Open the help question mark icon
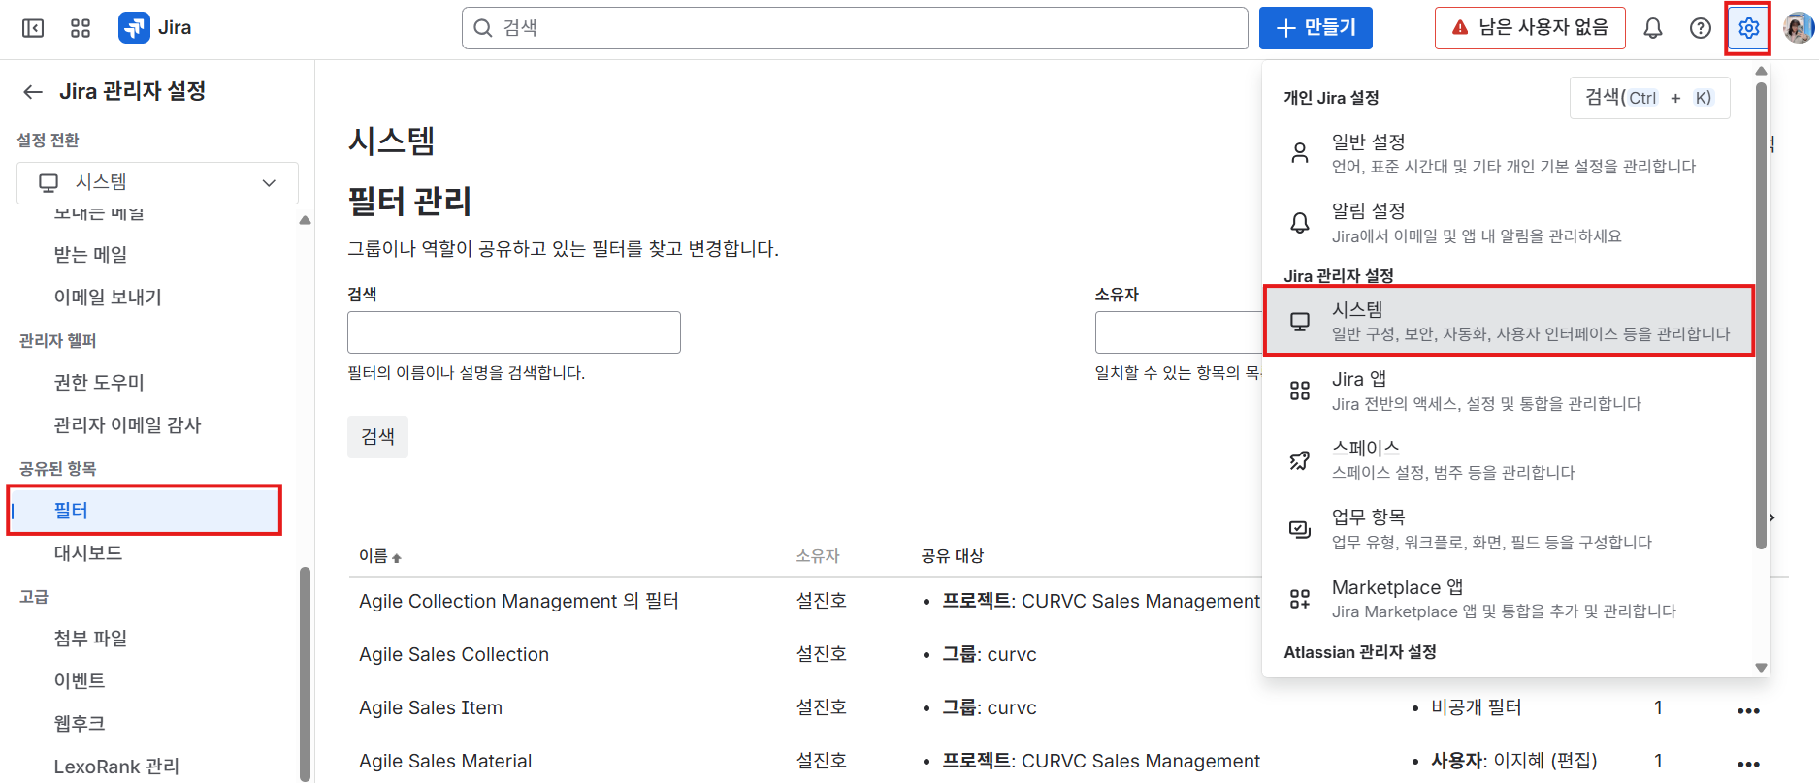 (x=1700, y=28)
